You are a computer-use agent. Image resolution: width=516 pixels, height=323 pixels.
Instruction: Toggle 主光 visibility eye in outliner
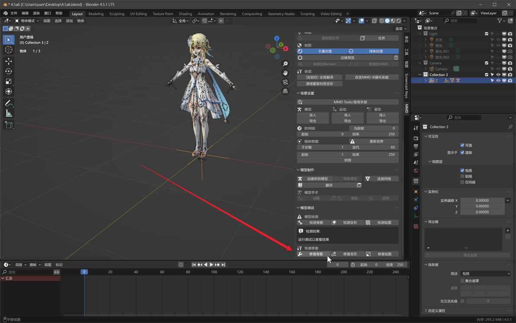(x=498, y=39)
